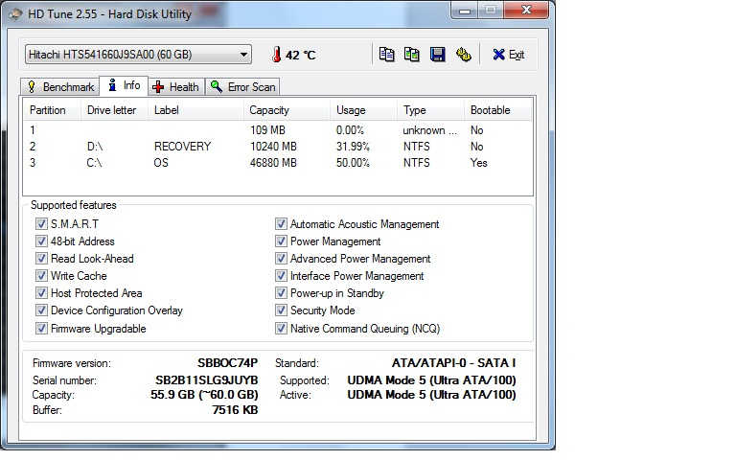The height and width of the screenshot is (460, 736).
Task: Click the 109 MB capacity cell
Action: click(267, 130)
